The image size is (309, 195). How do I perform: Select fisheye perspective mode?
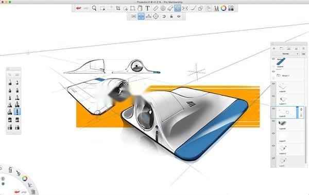[x=156, y=16]
